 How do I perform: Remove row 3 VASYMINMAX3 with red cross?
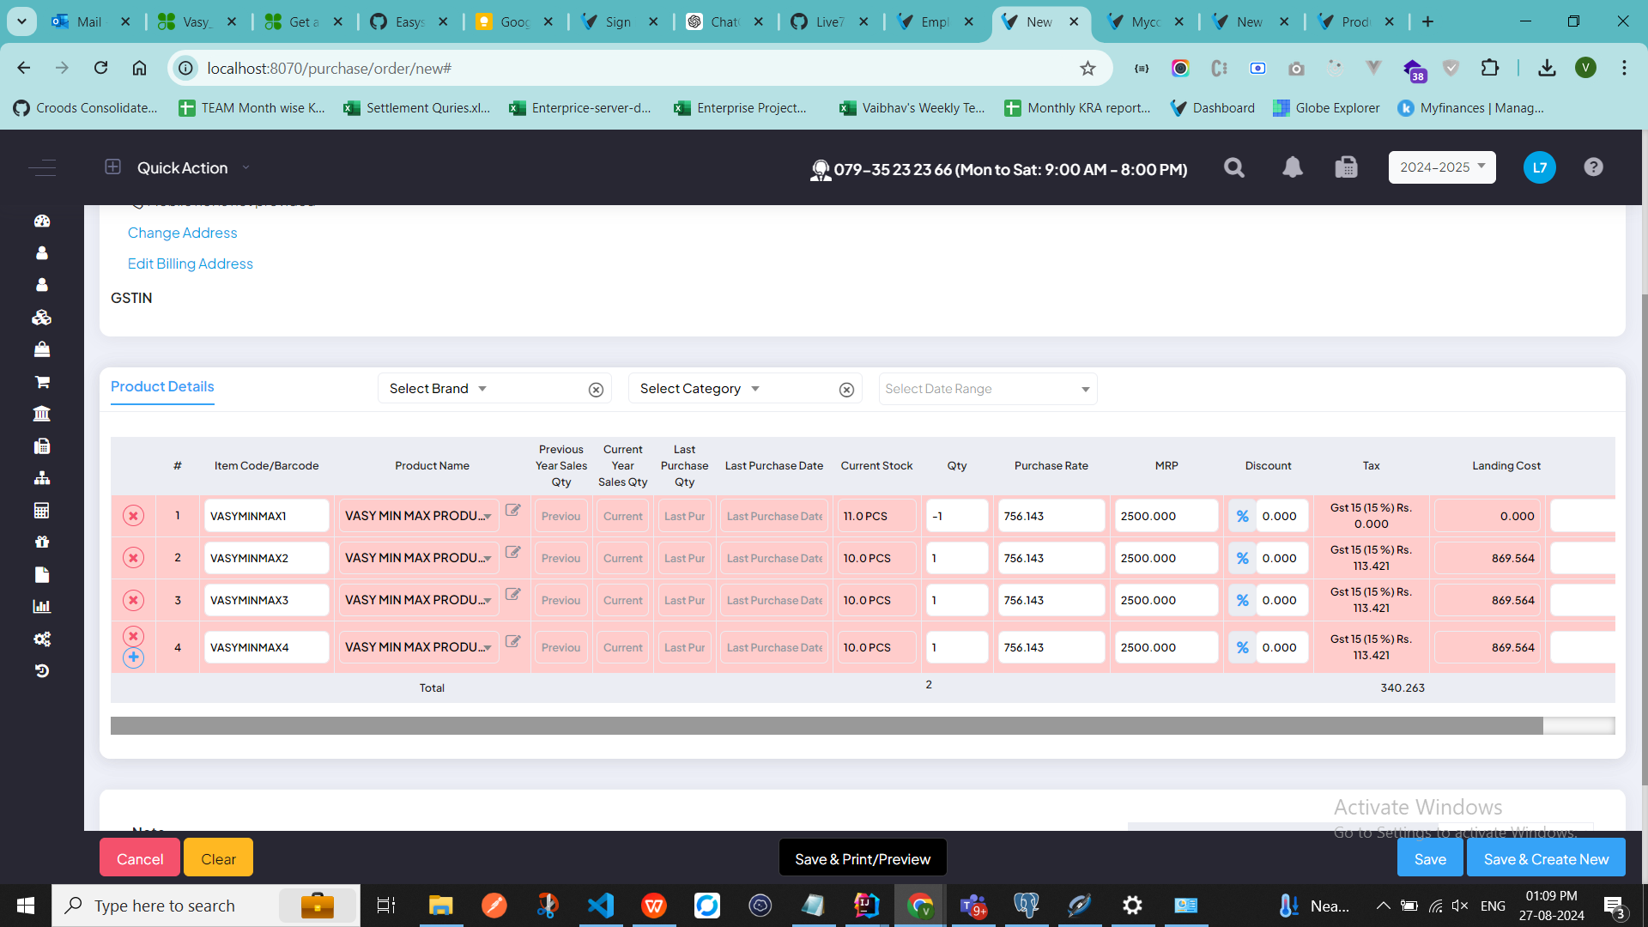133,600
